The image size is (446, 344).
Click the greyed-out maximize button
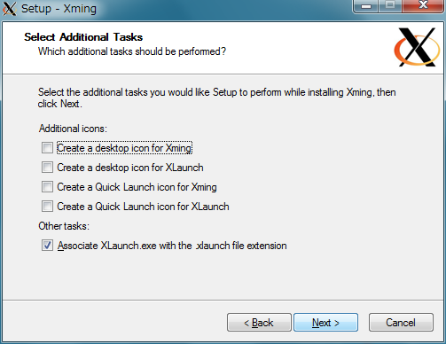click(x=390, y=6)
